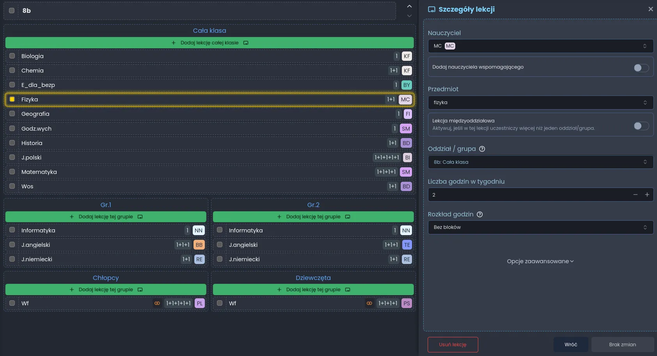Screen dimensions: 657x356
Task: Close the Szczegóły lekcji panel
Action: [x=650, y=9]
